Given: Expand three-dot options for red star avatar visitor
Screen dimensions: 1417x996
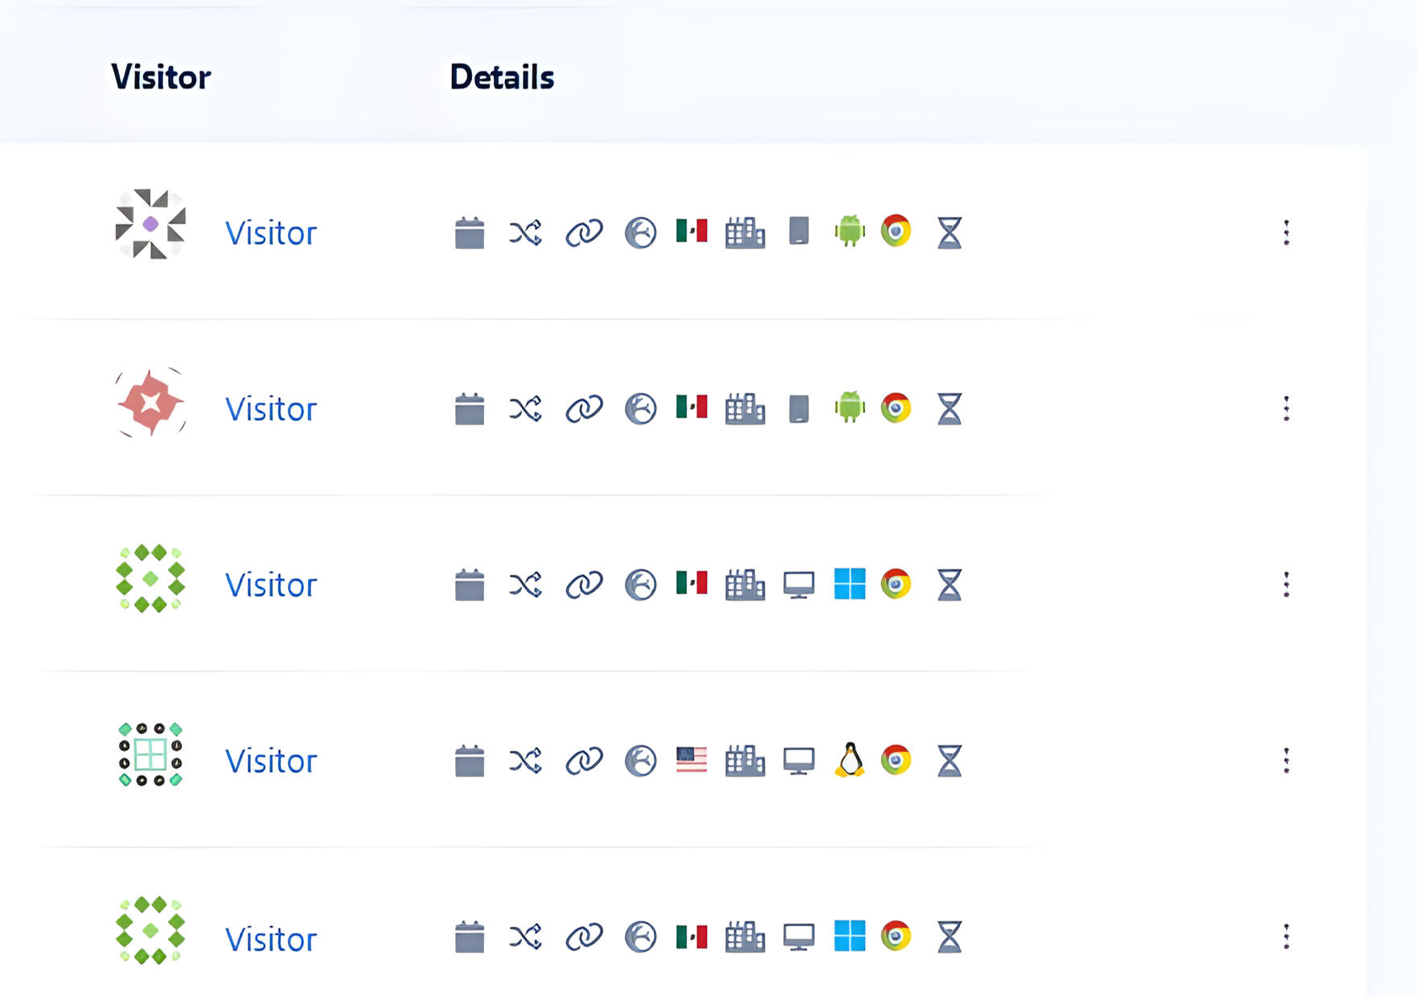Looking at the screenshot, I should click(x=1287, y=408).
